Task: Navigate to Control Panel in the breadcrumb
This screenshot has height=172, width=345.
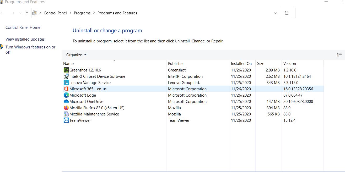Action: pos(55,13)
